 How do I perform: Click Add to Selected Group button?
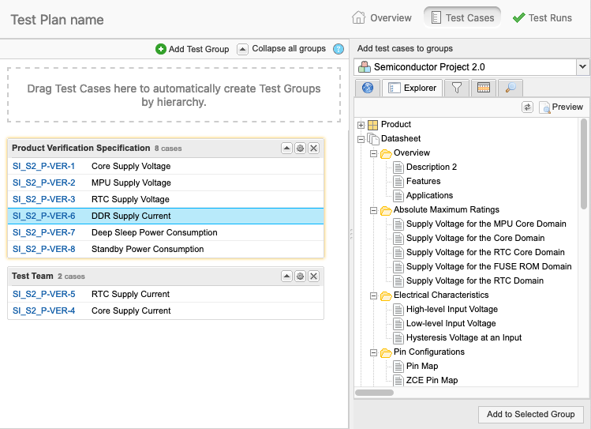(x=531, y=414)
